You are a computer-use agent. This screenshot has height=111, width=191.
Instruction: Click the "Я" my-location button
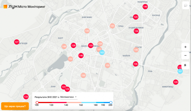click(185, 65)
